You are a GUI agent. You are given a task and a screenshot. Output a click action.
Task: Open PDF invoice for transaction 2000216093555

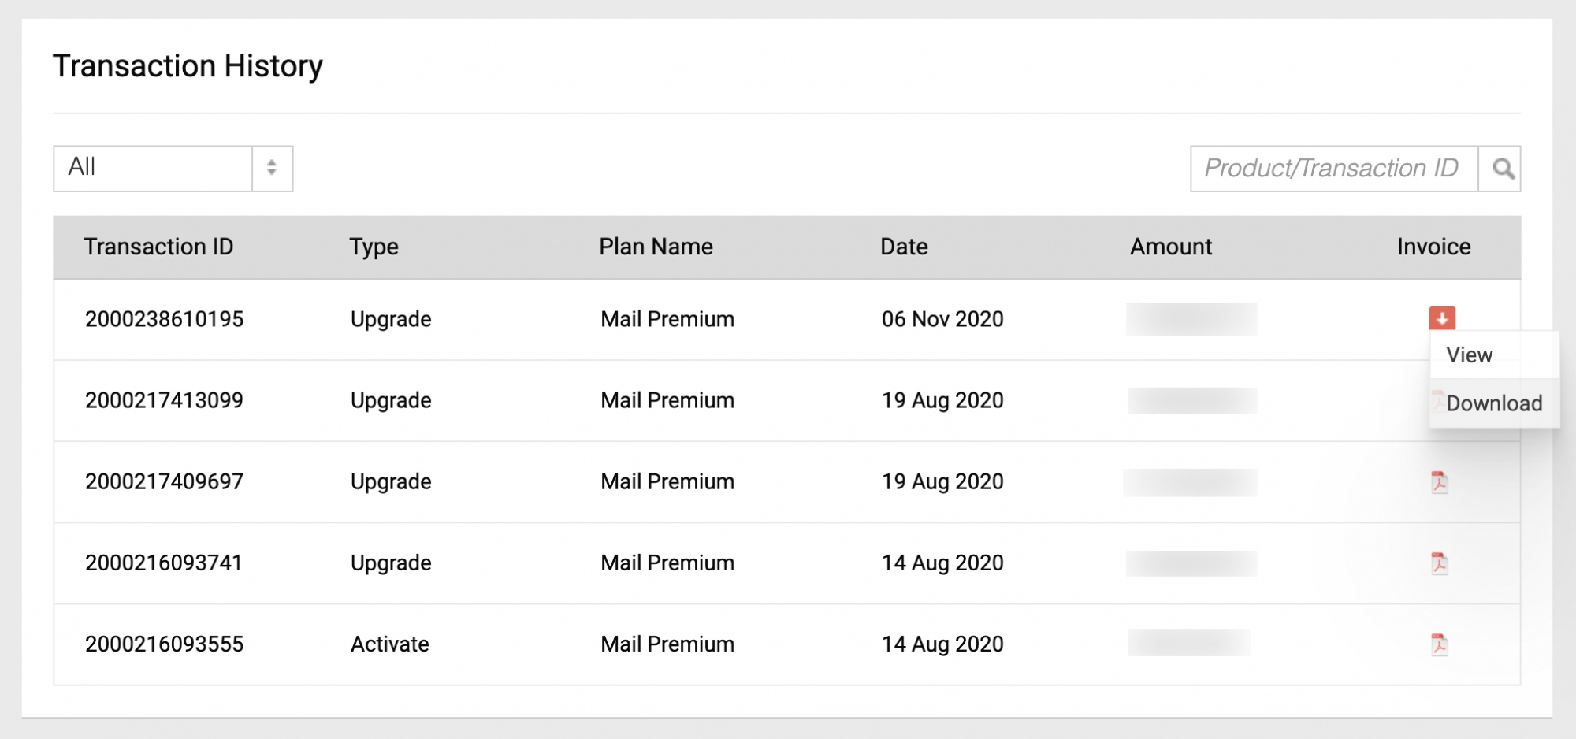pyautogui.click(x=1439, y=644)
